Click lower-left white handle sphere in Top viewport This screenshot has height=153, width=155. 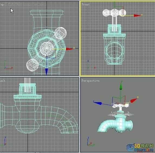pos(32,65)
